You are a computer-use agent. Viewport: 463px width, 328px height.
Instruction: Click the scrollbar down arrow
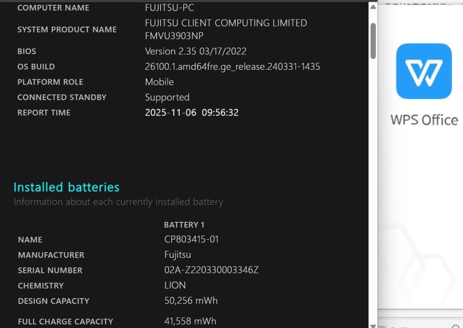click(x=373, y=326)
